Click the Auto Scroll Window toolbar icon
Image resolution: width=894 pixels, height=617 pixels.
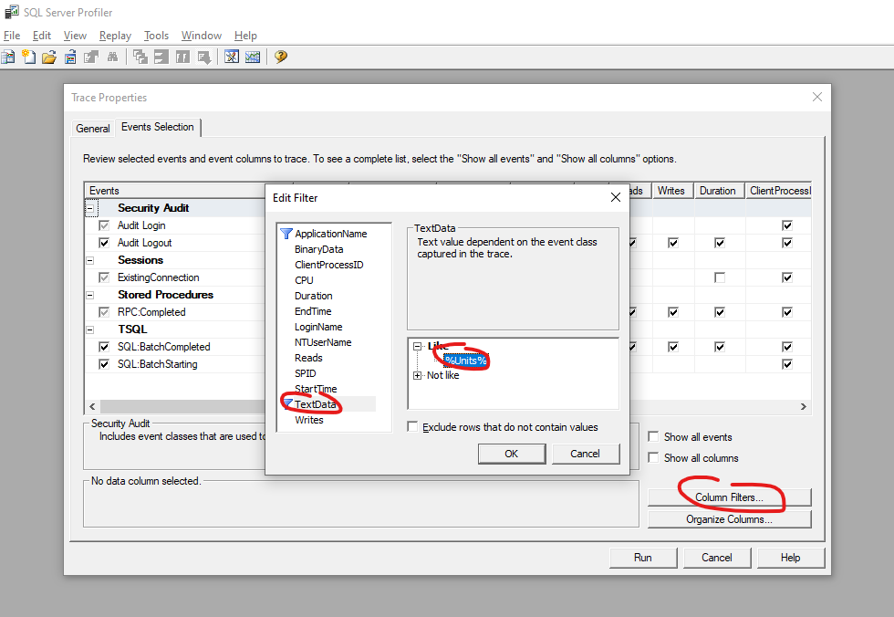(203, 57)
